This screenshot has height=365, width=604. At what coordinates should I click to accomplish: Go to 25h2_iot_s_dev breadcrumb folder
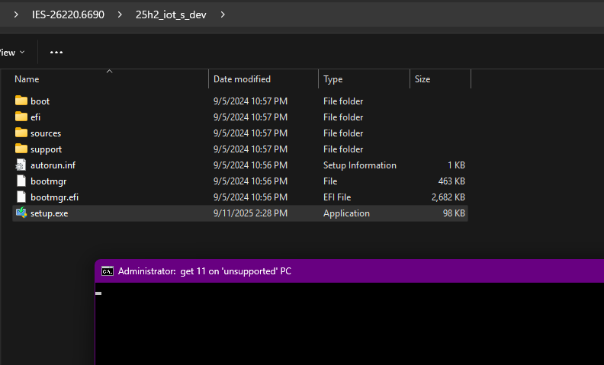pos(171,14)
